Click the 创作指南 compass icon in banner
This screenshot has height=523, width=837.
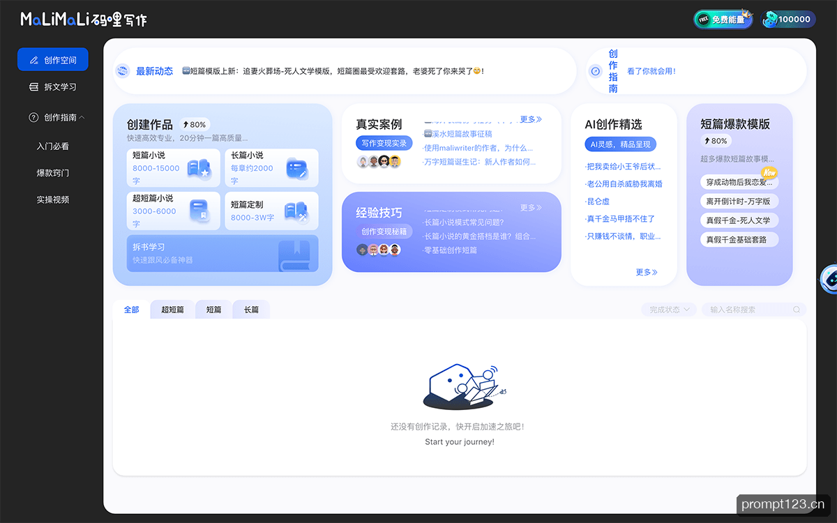[x=596, y=71]
